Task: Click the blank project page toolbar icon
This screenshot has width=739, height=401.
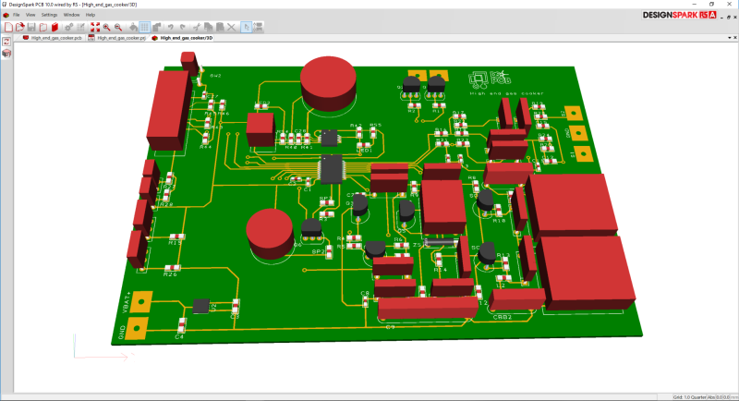Action: [x=42, y=28]
